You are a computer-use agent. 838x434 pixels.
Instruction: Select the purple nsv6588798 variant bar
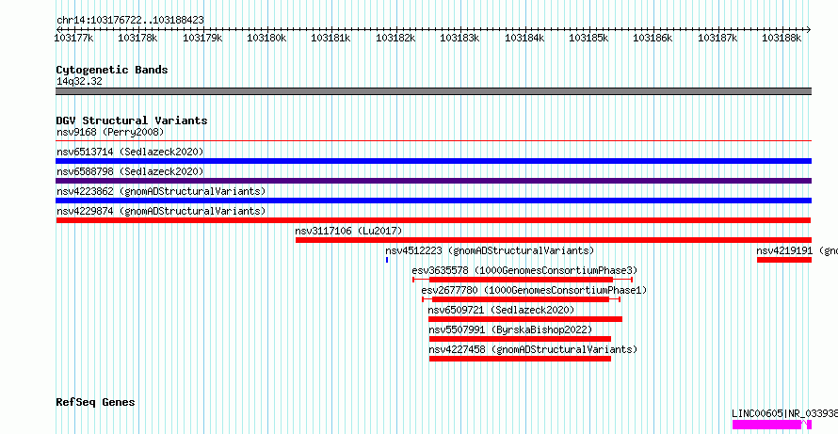click(x=434, y=181)
